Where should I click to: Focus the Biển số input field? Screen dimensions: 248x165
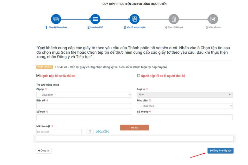tap(84, 106)
